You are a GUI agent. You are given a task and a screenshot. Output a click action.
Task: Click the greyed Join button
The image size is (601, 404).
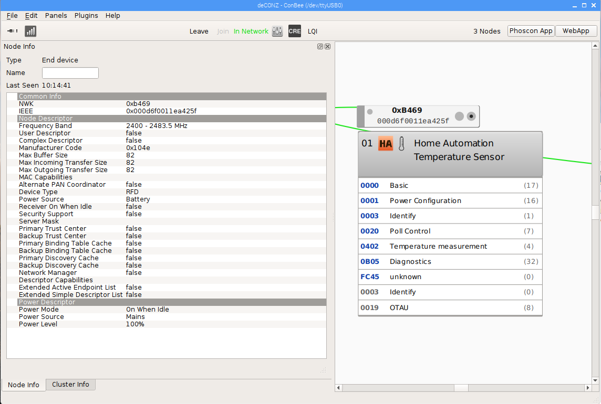tap(223, 31)
